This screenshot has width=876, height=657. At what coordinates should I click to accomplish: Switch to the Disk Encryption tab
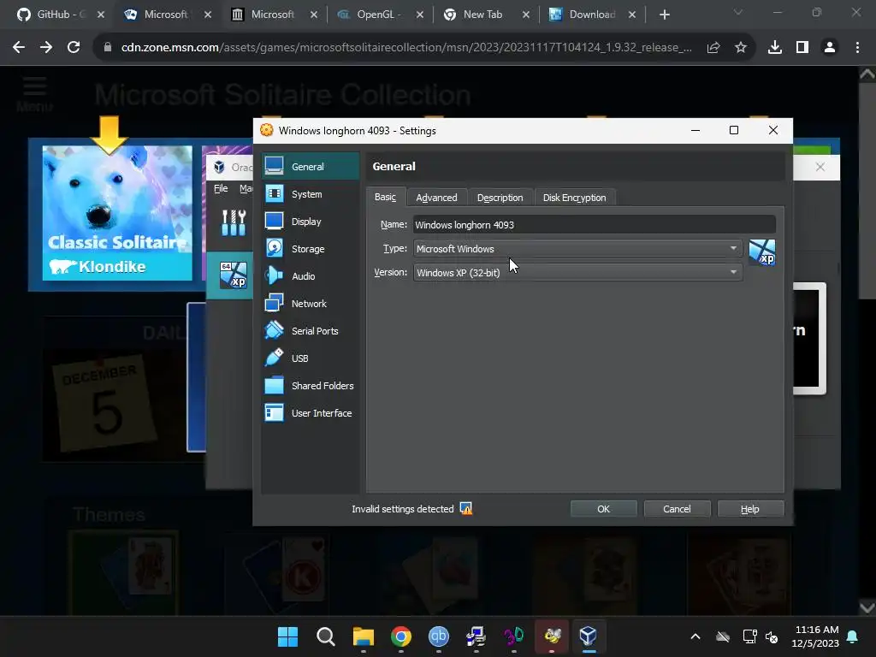[574, 198]
